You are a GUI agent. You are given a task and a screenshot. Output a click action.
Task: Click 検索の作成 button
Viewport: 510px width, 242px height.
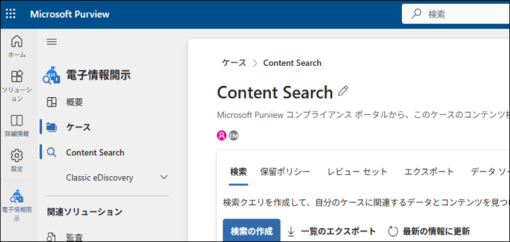(252, 231)
